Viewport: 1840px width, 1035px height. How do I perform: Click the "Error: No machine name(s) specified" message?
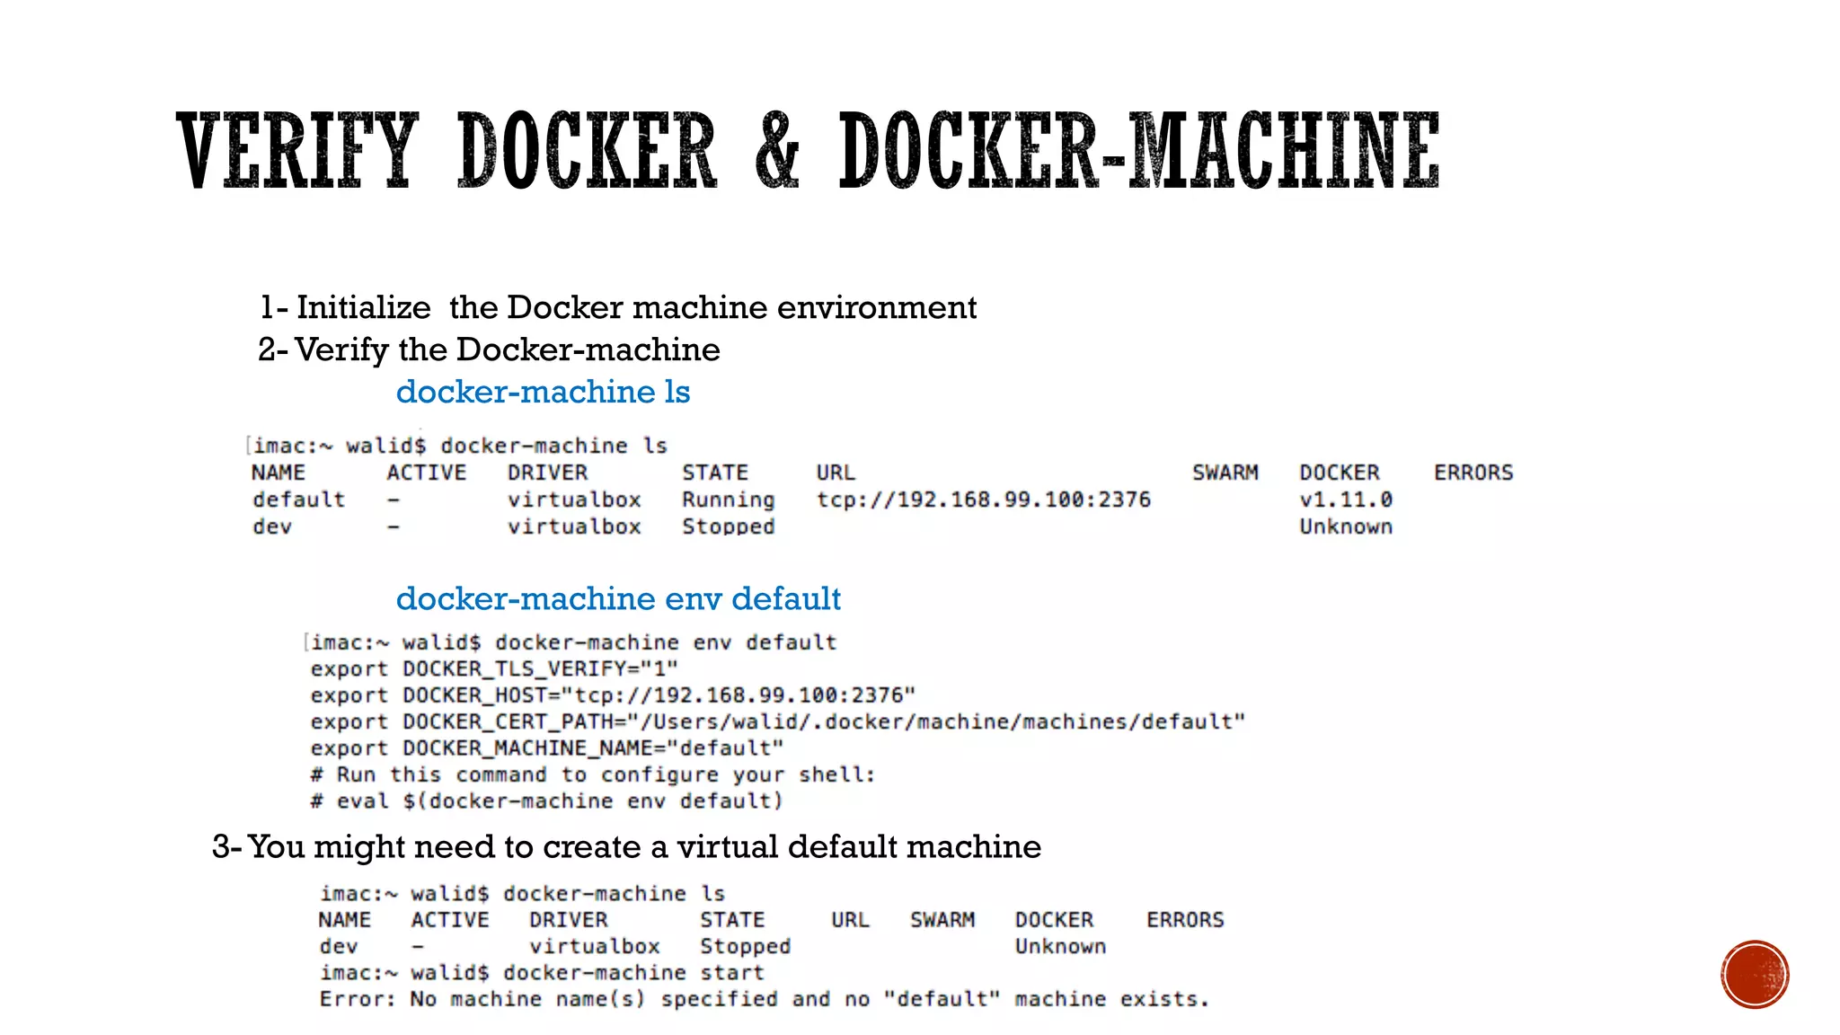click(765, 999)
